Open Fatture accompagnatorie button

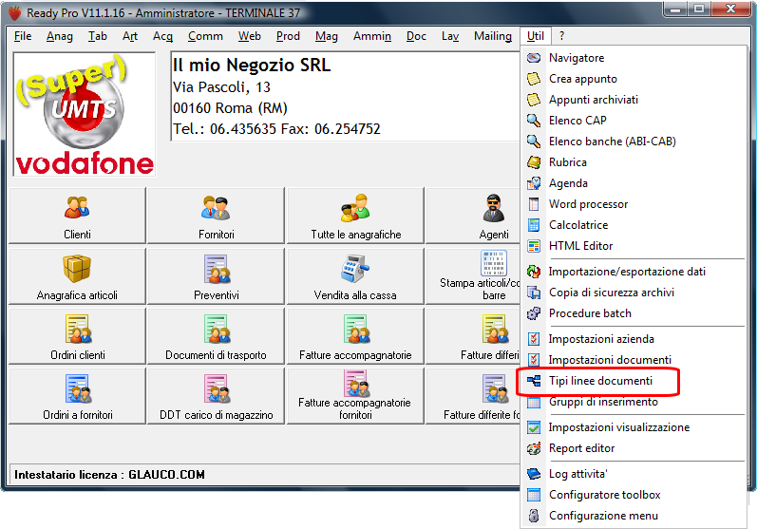pos(356,336)
